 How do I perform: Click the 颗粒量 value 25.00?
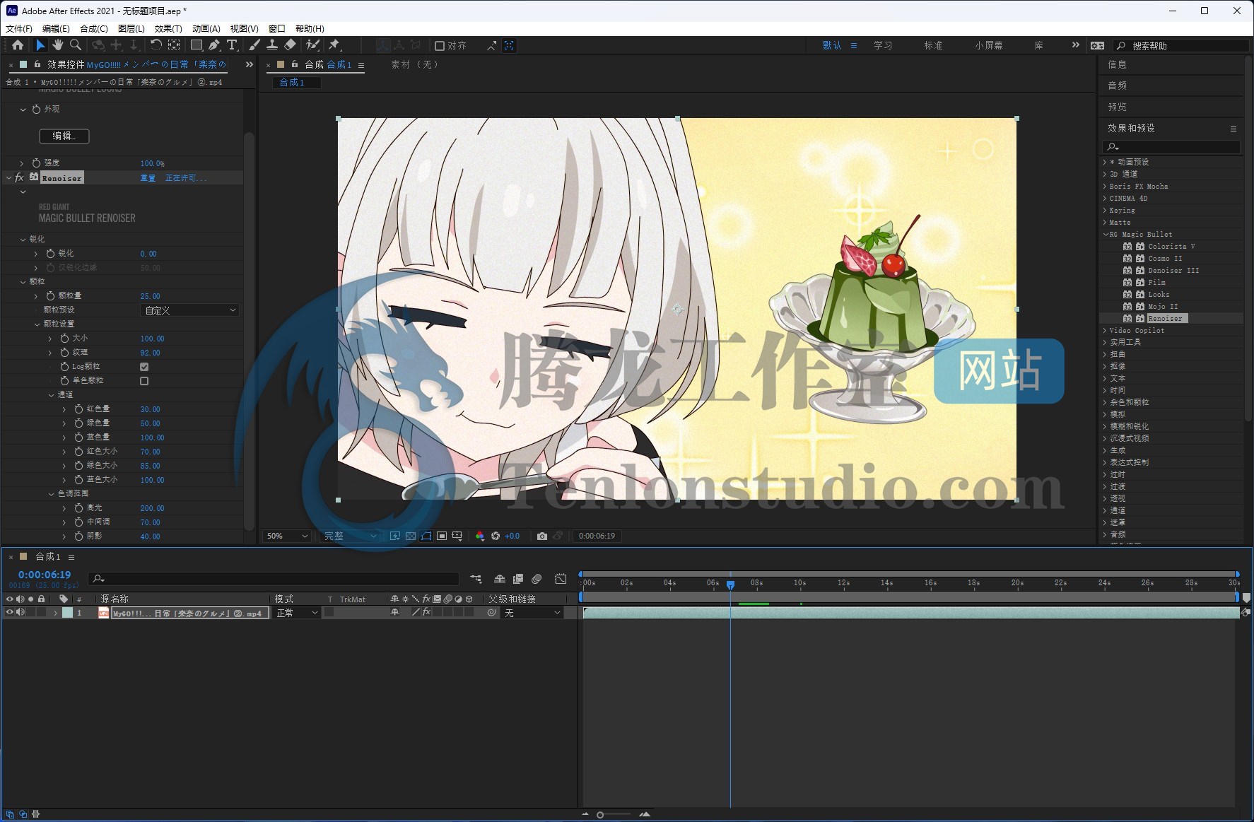point(150,296)
